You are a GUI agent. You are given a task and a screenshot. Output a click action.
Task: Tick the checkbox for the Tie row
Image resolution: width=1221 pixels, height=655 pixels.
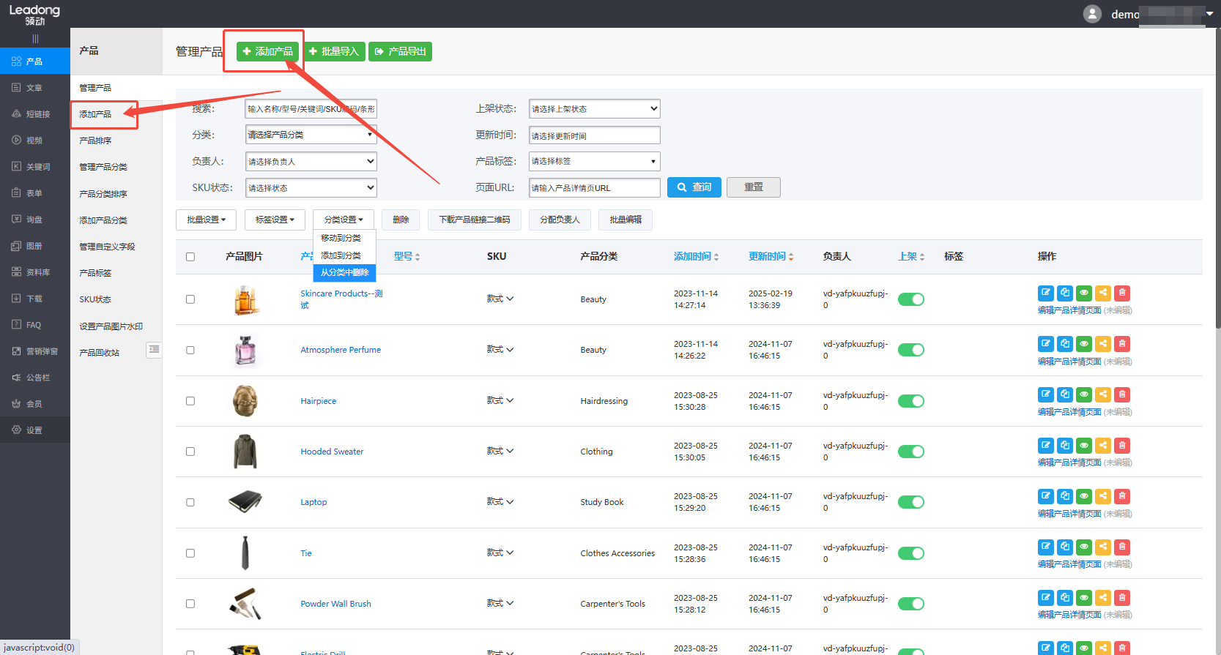coord(190,553)
